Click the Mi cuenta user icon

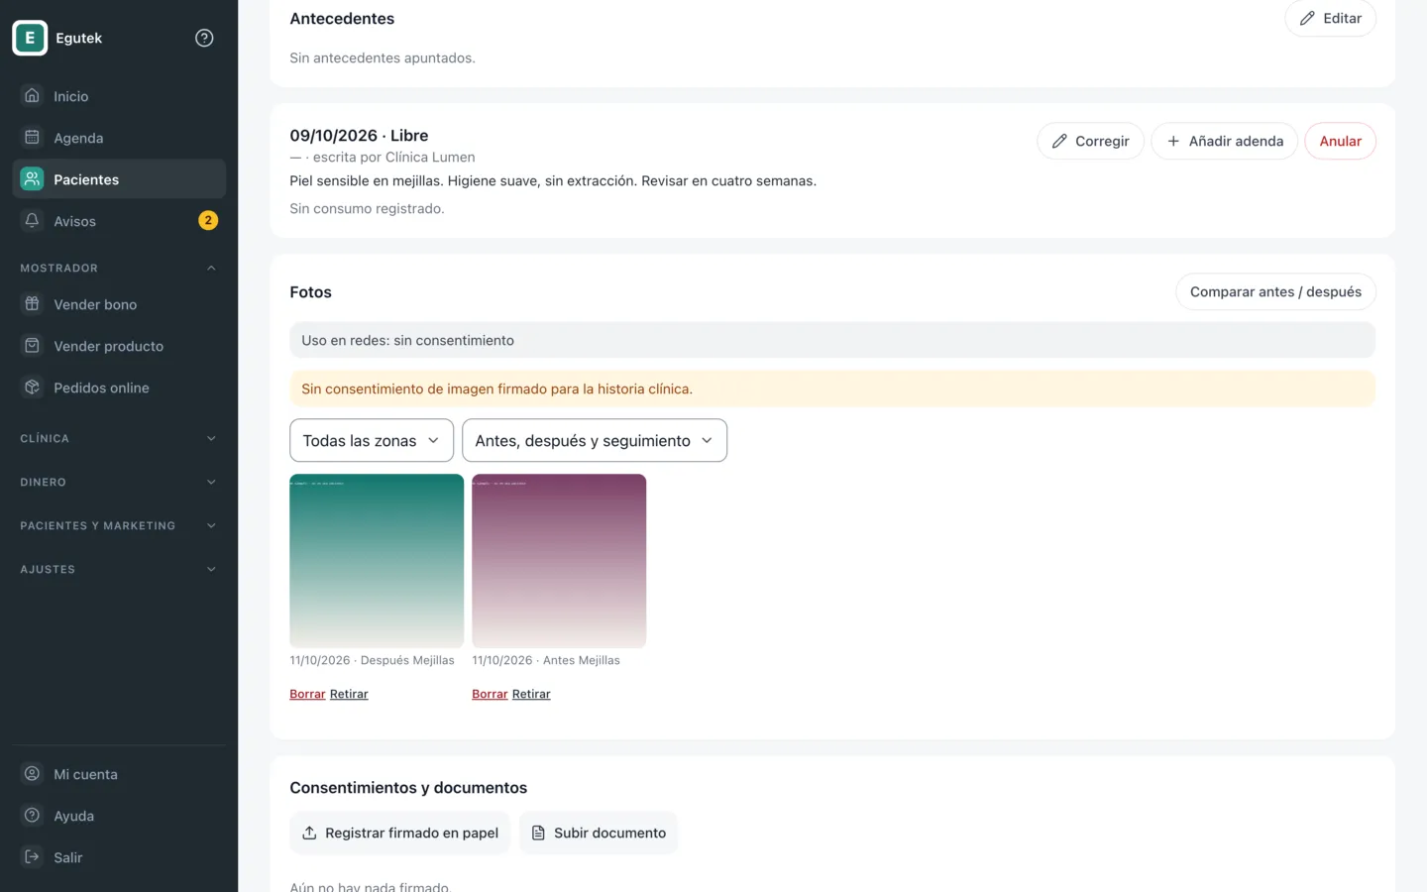[32, 773]
